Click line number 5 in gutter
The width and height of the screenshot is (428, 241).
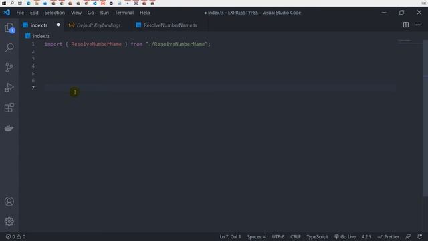[x=33, y=73]
